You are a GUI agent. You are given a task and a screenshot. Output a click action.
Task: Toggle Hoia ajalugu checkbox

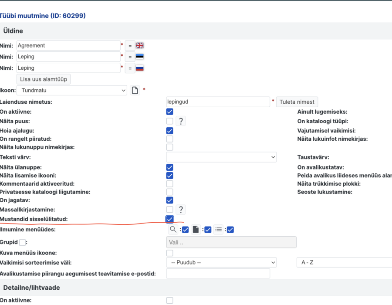click(170, 131)
